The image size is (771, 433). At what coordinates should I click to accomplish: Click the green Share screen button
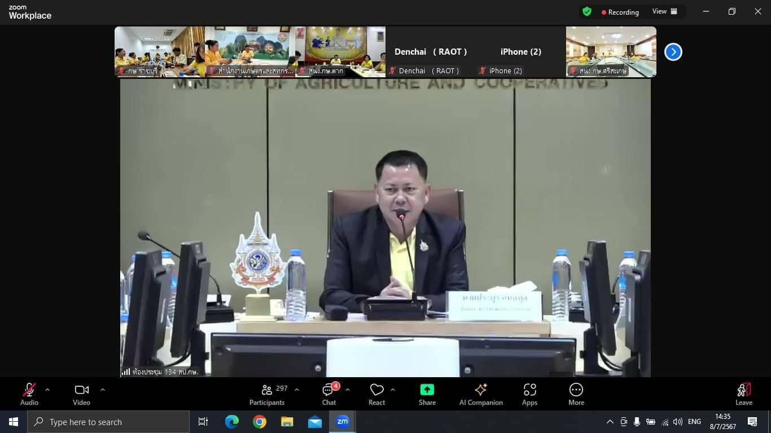(427, 394)
